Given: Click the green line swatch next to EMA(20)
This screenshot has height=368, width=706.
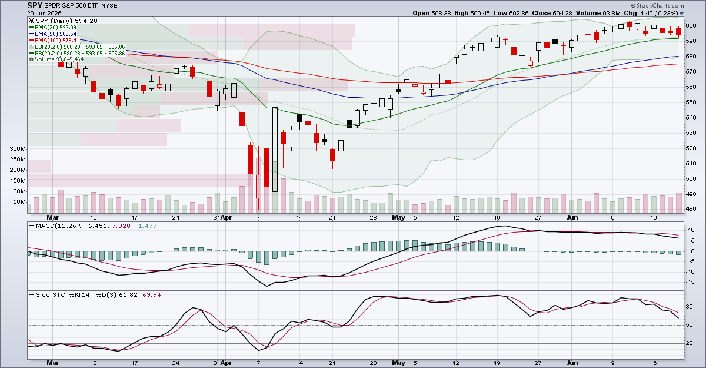Looking at the screenshot, I should 30,26.
